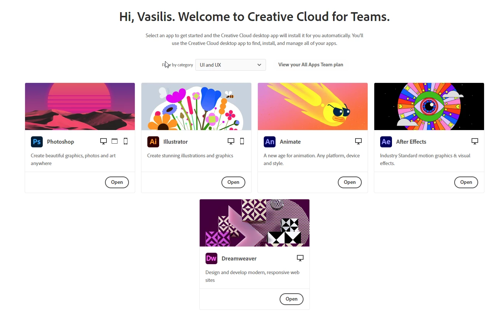The height and width of the screenshot is (315, 494).
Task: Open Illustrator using its Open button
Action: tap(233, 182)
